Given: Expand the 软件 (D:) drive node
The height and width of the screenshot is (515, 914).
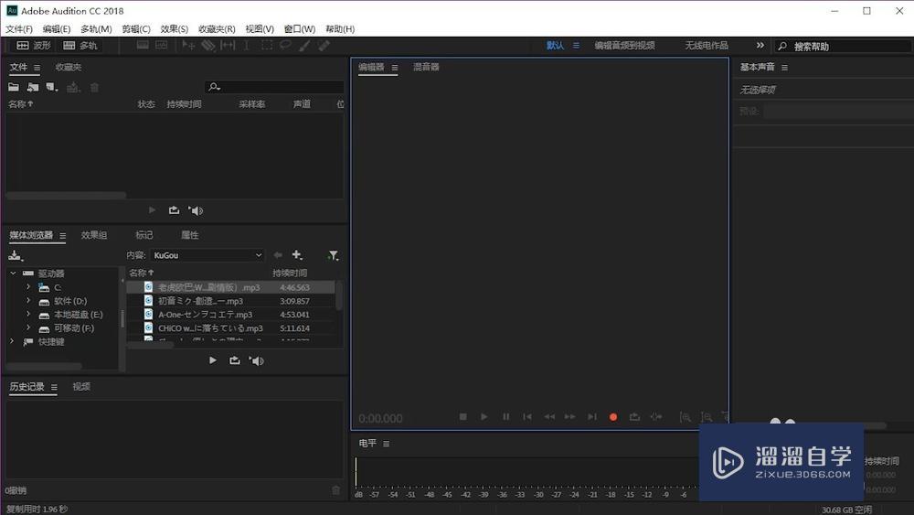Looking at the screenshot, I should click(28, 300).
